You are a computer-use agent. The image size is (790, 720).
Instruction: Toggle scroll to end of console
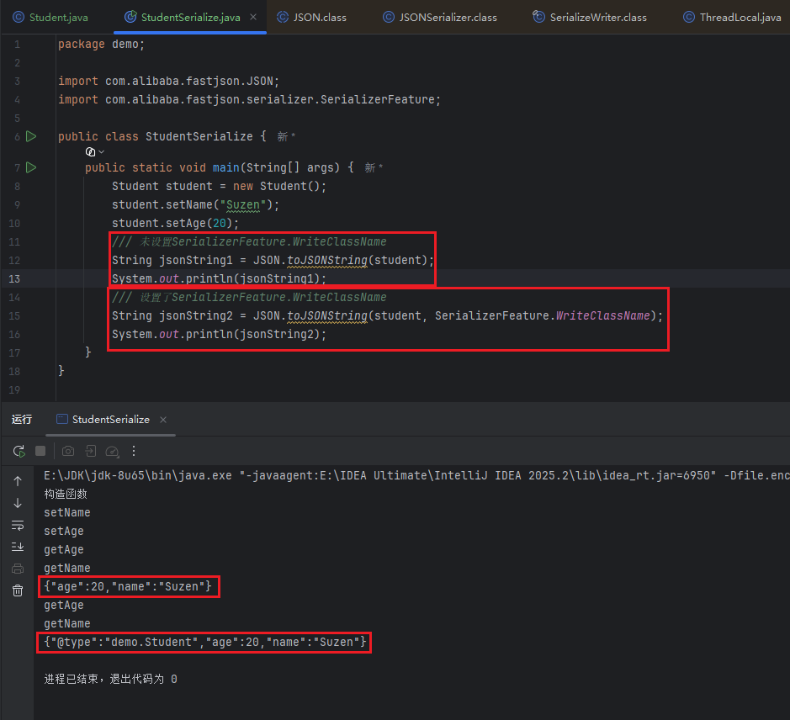pos(18,547)
